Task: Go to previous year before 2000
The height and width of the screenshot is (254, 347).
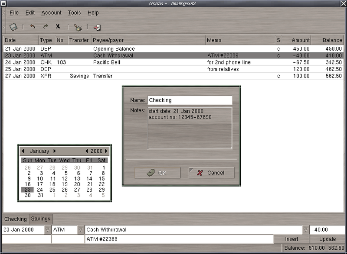Action: point(86,151)
